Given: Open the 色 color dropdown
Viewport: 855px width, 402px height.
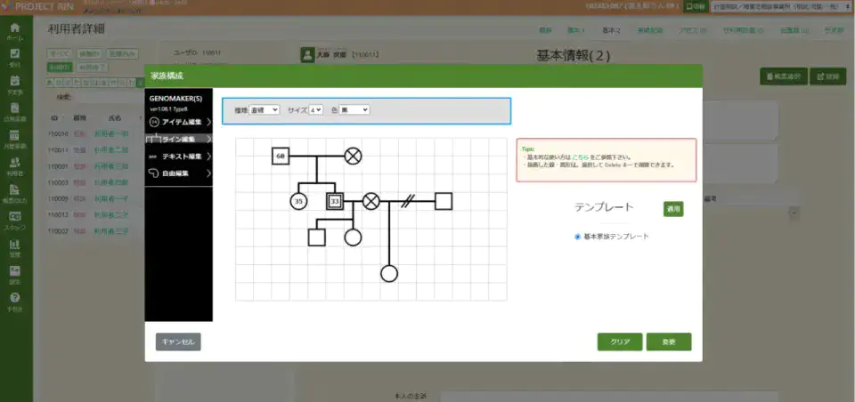Looking at the screenshot, I should 354,110.
